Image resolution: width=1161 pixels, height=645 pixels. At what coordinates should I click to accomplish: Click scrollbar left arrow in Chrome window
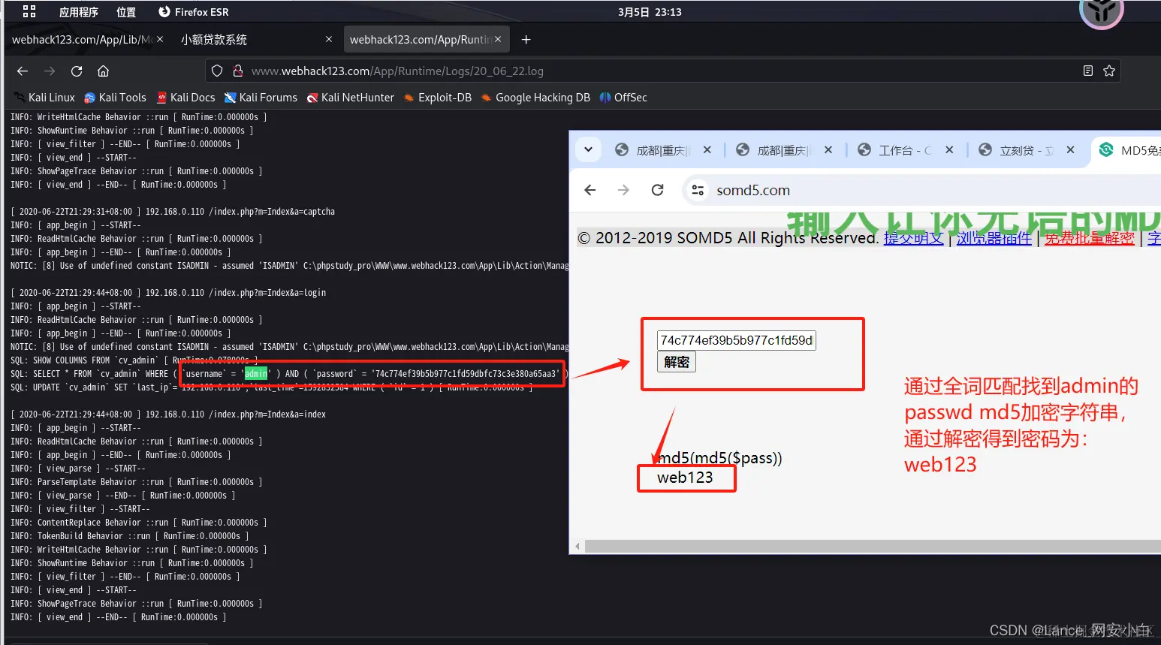click(577, 547)
